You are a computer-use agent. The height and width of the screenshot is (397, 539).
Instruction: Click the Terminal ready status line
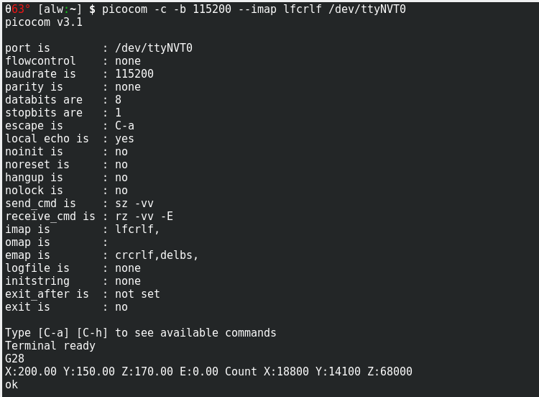click(50, 346)
